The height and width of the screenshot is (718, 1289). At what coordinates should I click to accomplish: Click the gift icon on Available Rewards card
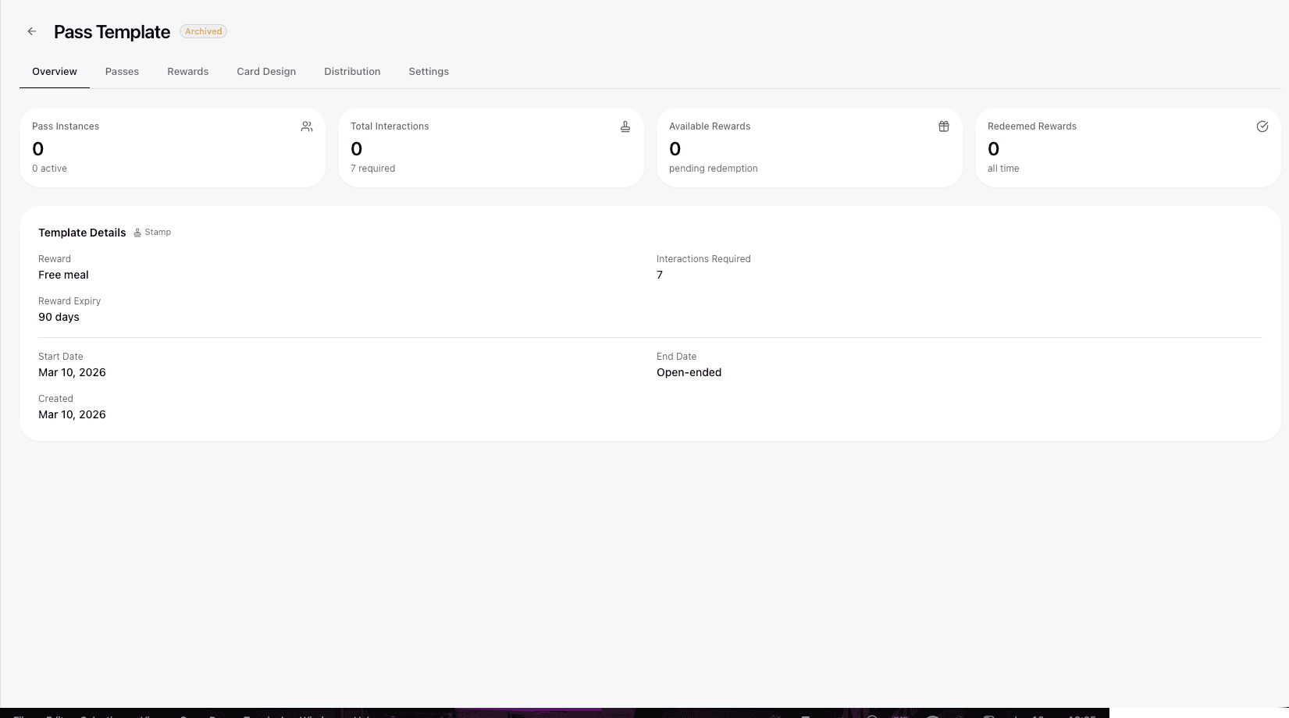943,126
